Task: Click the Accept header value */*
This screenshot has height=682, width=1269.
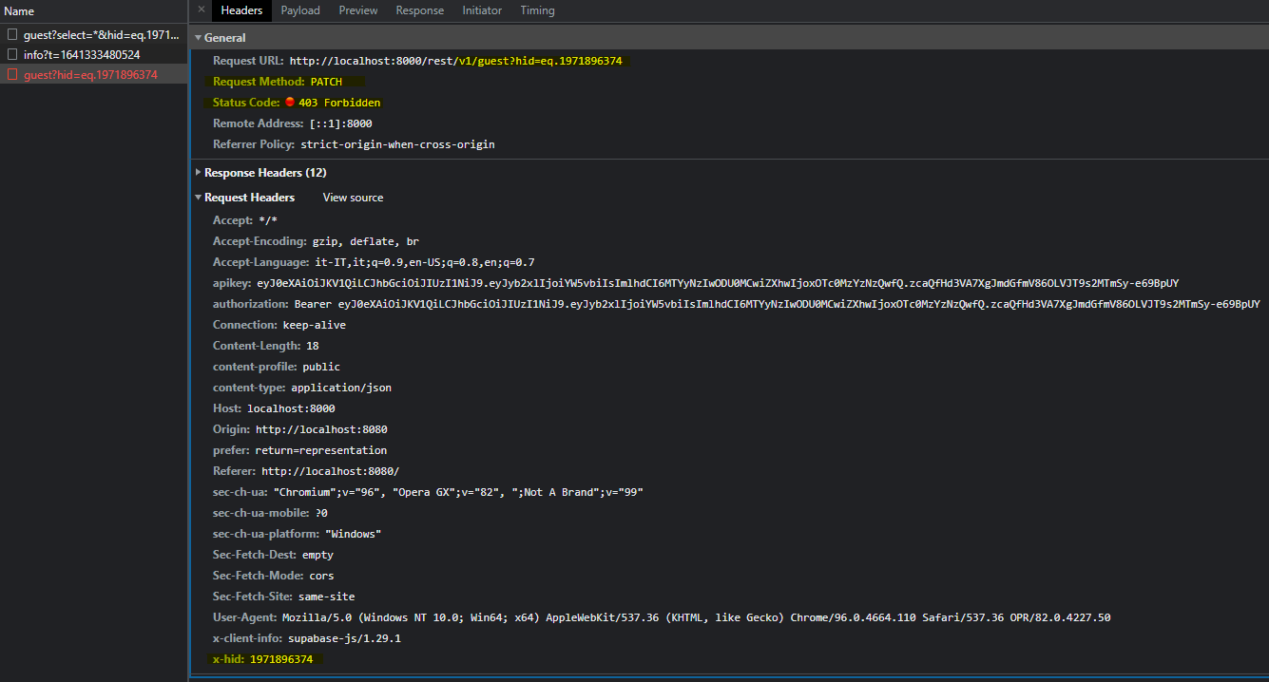Action: click(x=268, y=220)
